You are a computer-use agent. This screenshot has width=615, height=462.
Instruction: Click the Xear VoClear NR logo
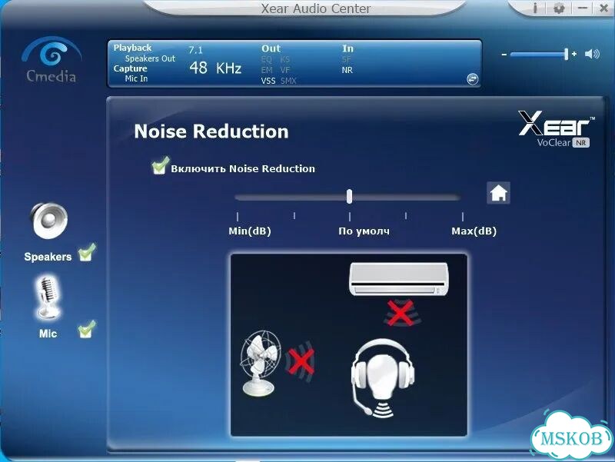[556, 129]
